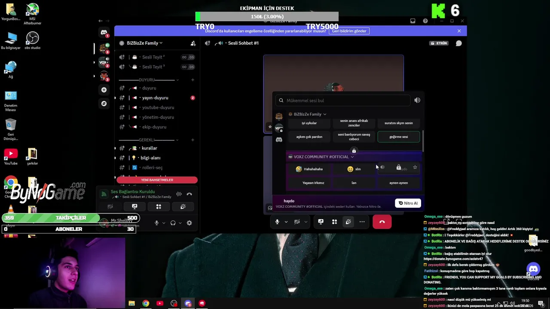Open input device arrow in user panel
Screen dimensions: 550x309
(164, 223)
